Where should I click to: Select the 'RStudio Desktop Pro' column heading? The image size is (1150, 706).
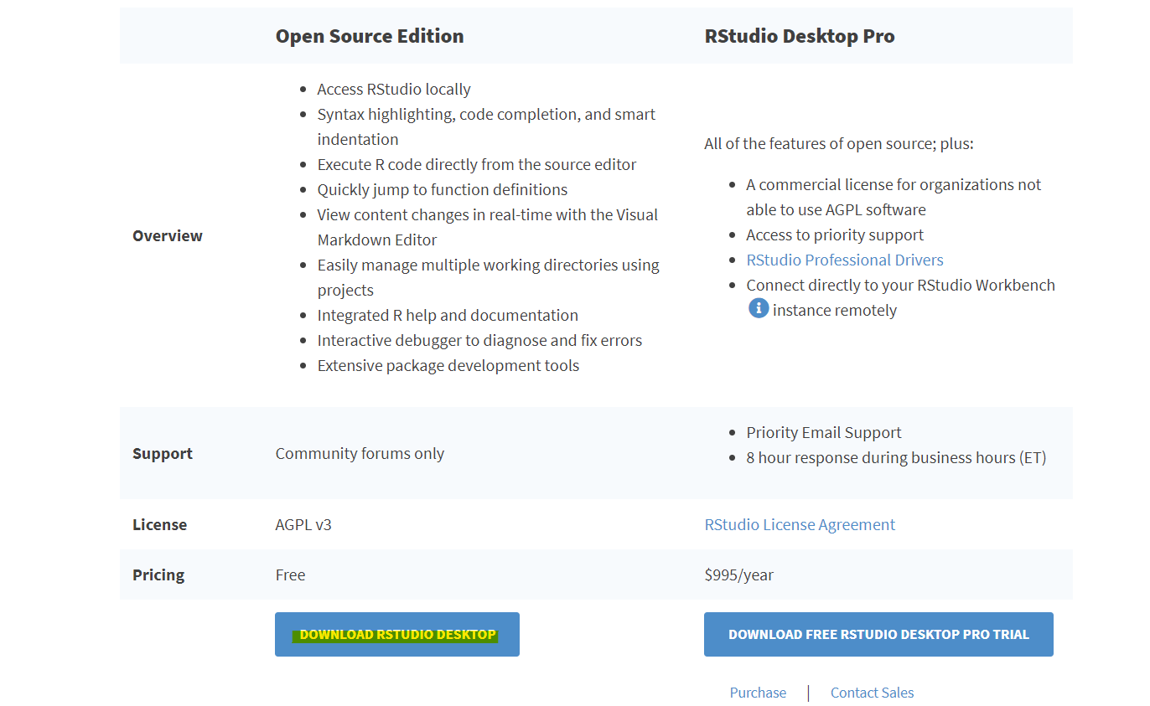(800, 36)
